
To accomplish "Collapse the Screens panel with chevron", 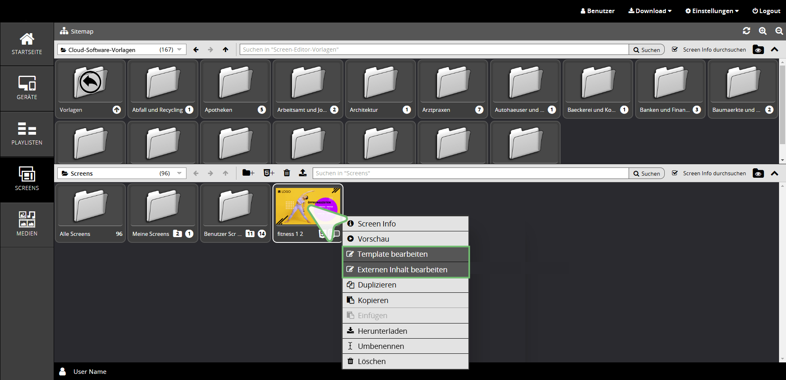I will [774, 173].
